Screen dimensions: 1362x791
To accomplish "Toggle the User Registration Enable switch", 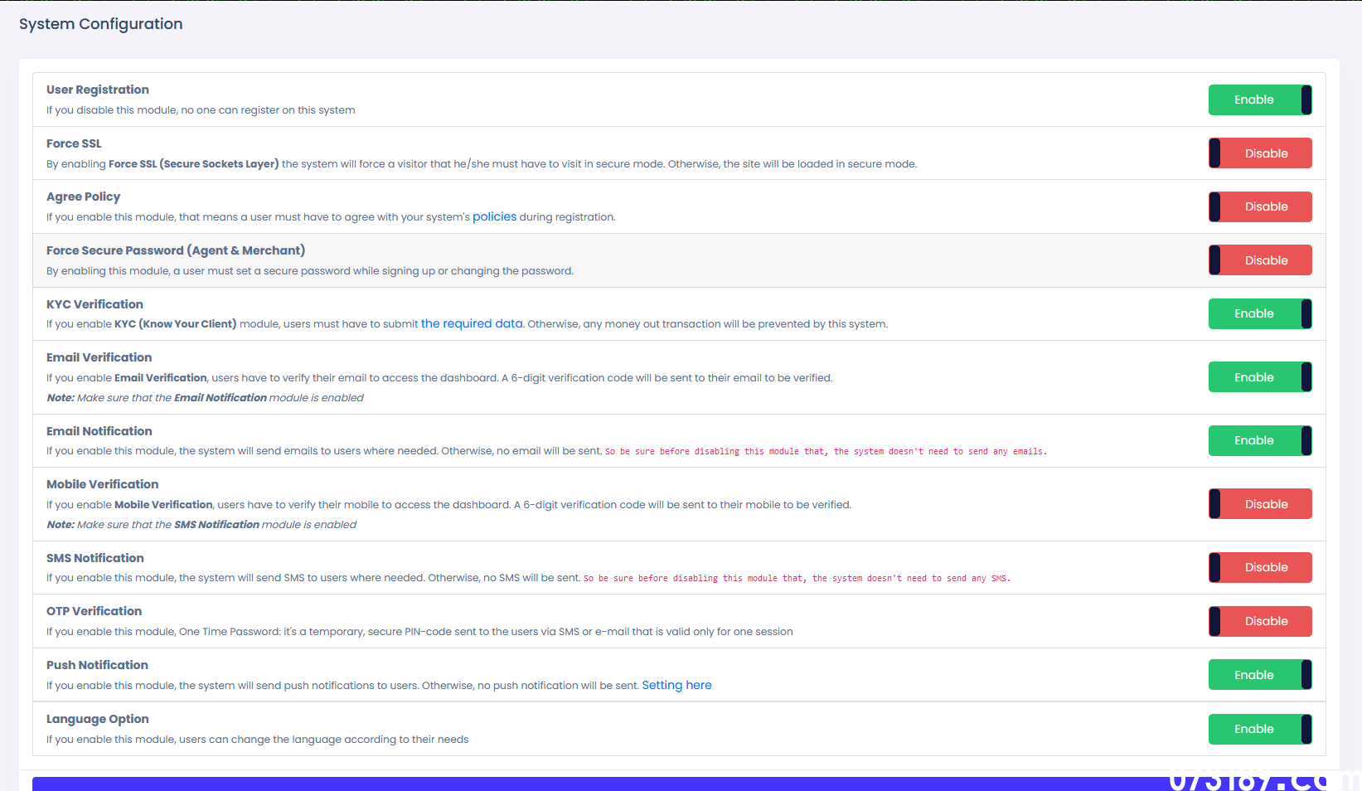I will [x=1260, y=99].
